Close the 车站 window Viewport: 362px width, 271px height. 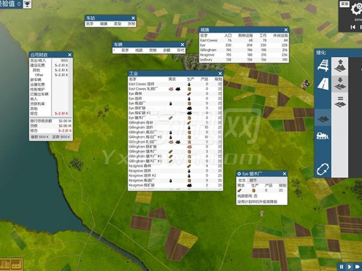(x=133, y=18)
